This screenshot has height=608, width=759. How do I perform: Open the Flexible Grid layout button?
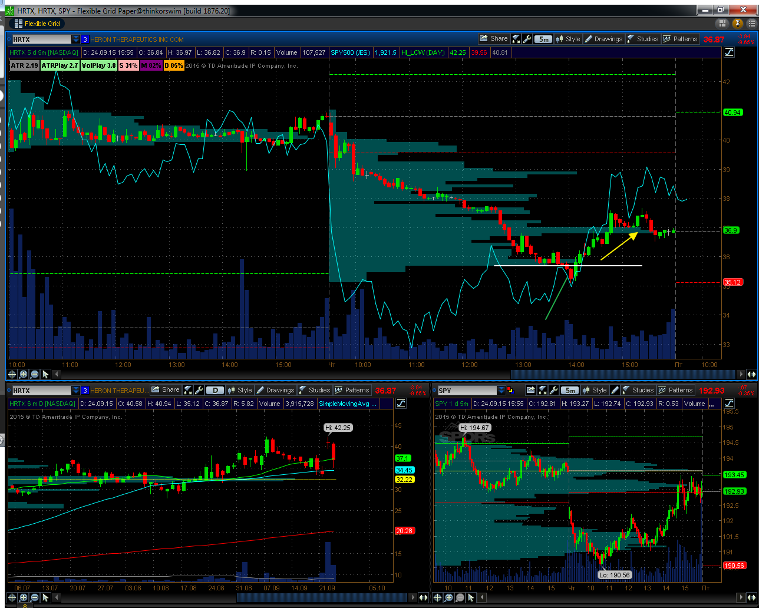click(37, 24)
